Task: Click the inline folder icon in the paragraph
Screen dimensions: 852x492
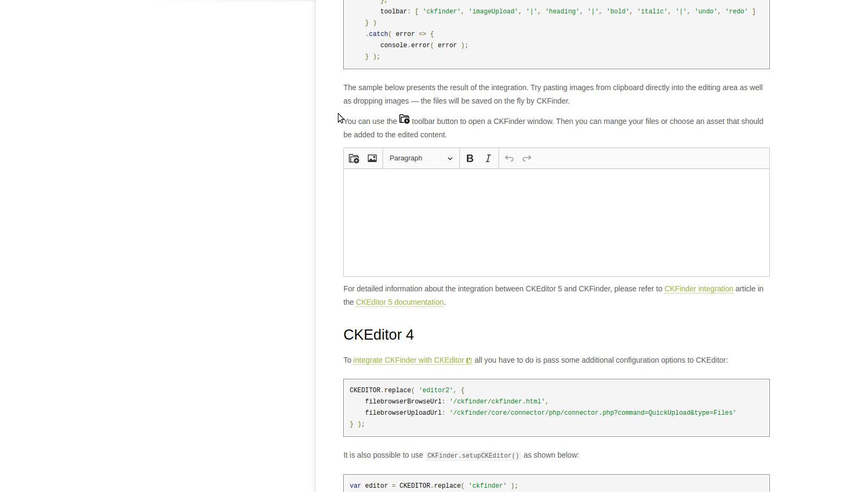Action: tap(405, 119)
